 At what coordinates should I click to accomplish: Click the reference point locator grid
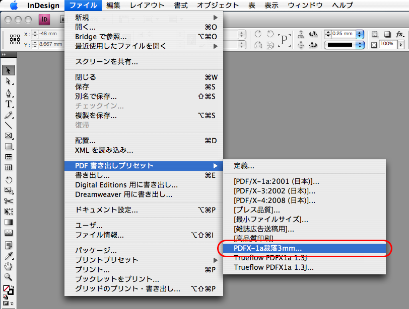point(15,39)
